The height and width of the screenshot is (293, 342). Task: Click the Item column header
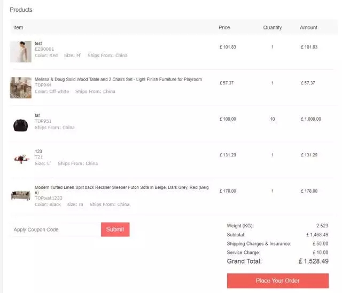18,28
